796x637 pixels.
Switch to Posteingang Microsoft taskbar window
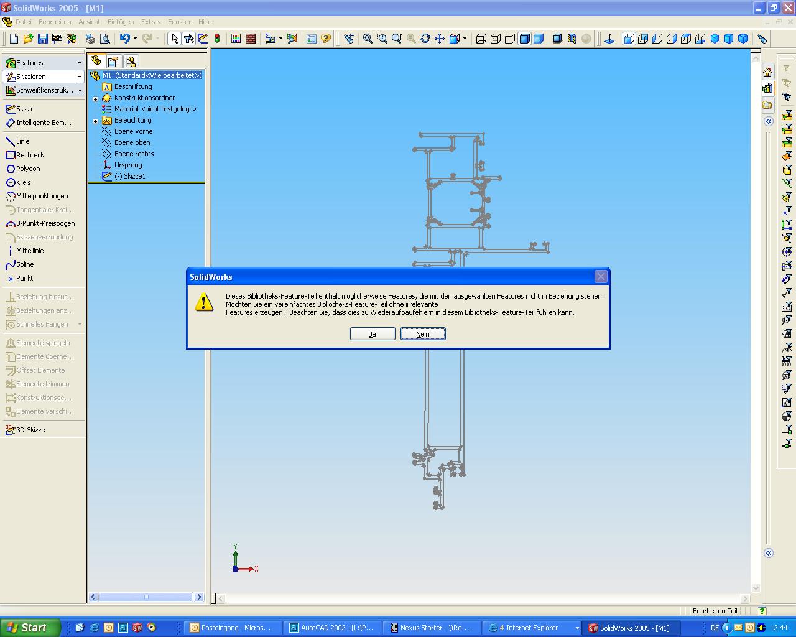pyautogui.click(x=233, y=628)
